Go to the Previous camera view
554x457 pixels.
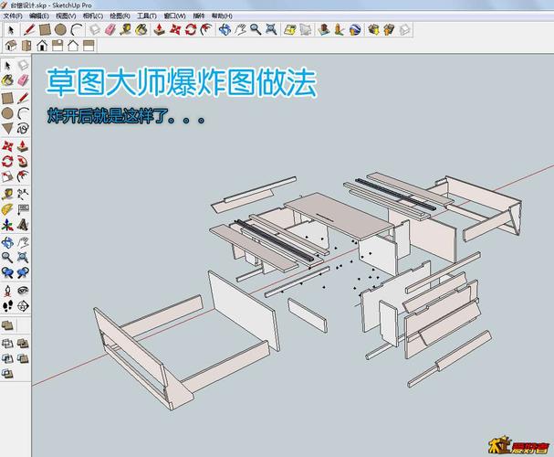pos(7,272)
